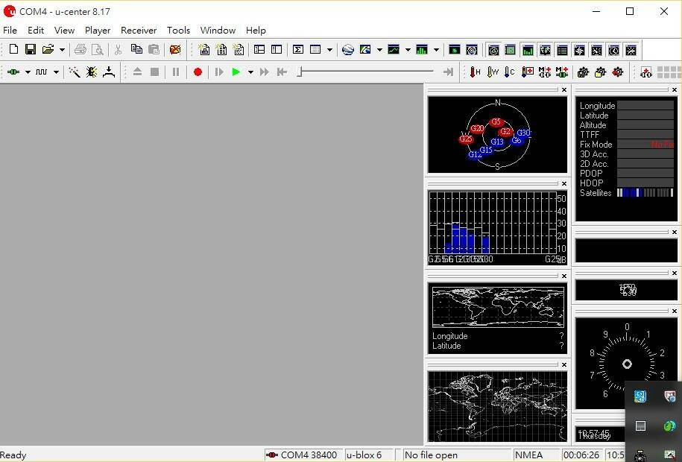Viewport: 682px width, 462px height.
Task: Click the Clear All icon with crossed box
Action: [x=175, y=50]
